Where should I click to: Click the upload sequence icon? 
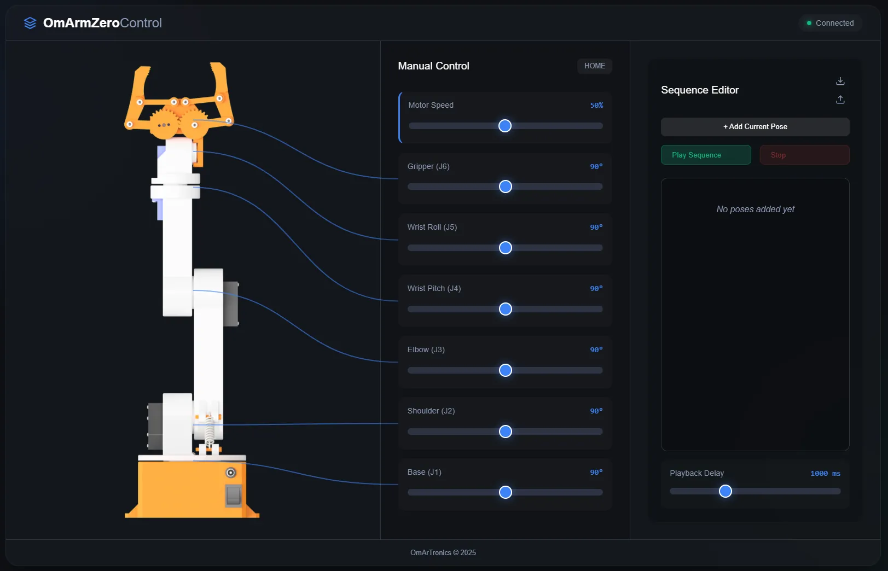point(840,100)
